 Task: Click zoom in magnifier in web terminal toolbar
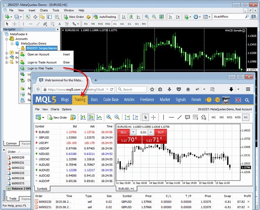click(109, 117)
